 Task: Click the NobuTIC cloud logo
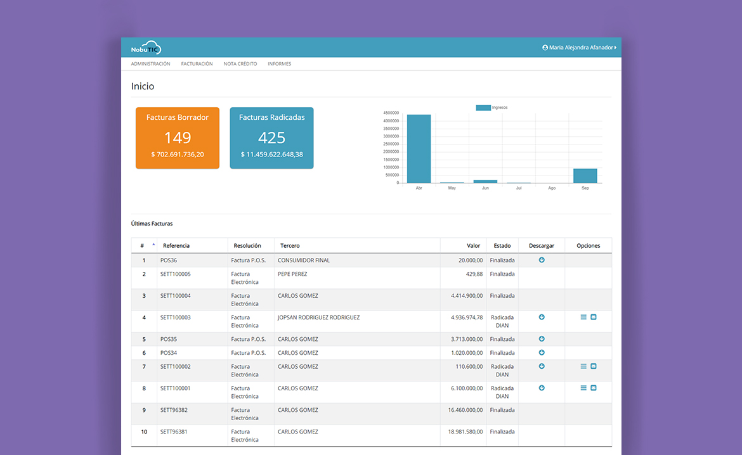click(x=146, y=48)
